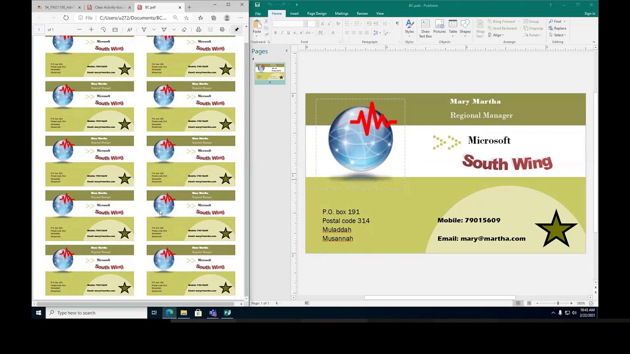Click the 'South Wing' WordArt text

(507, 162)
